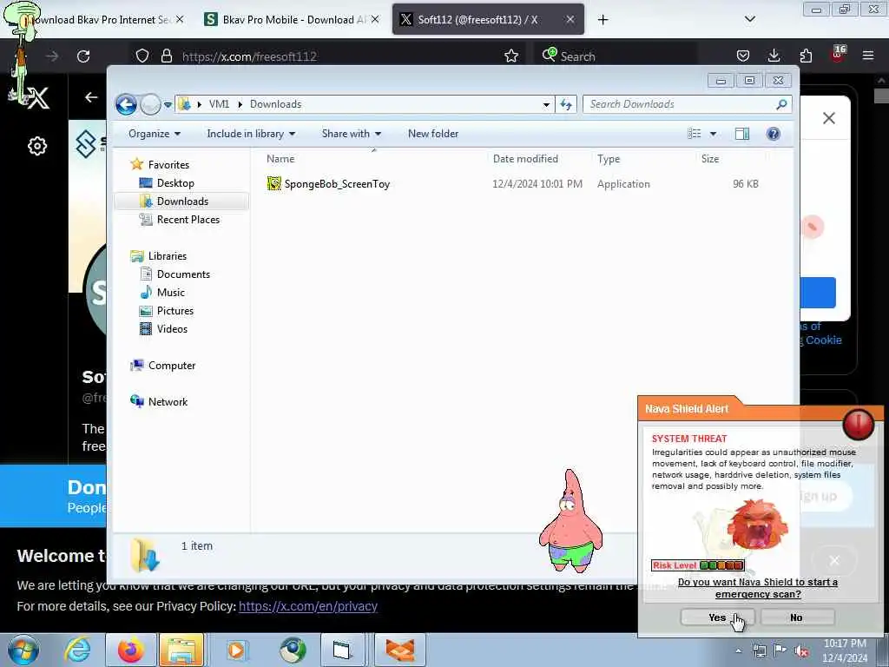The width and height of the screenshot is (889, 667).
Task: Click the back arrow on the X page
Action: (x=90, y=97)
